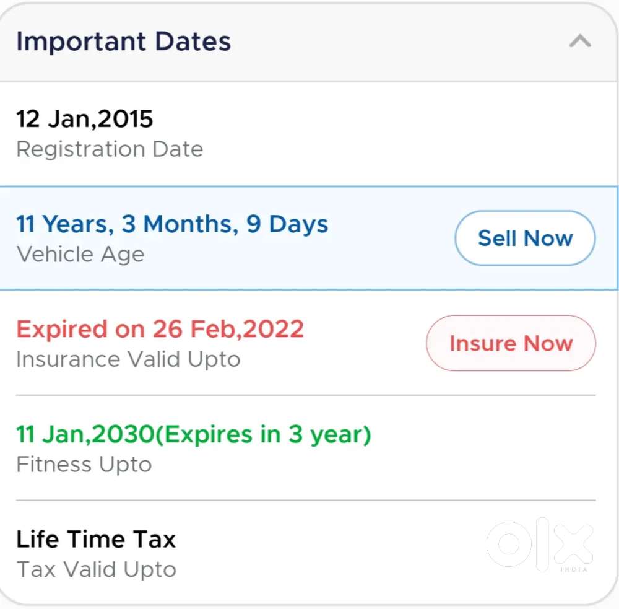619x609 pixels.
Task: Select the Tax Valid Upto label
Action: tap(96, 570)
